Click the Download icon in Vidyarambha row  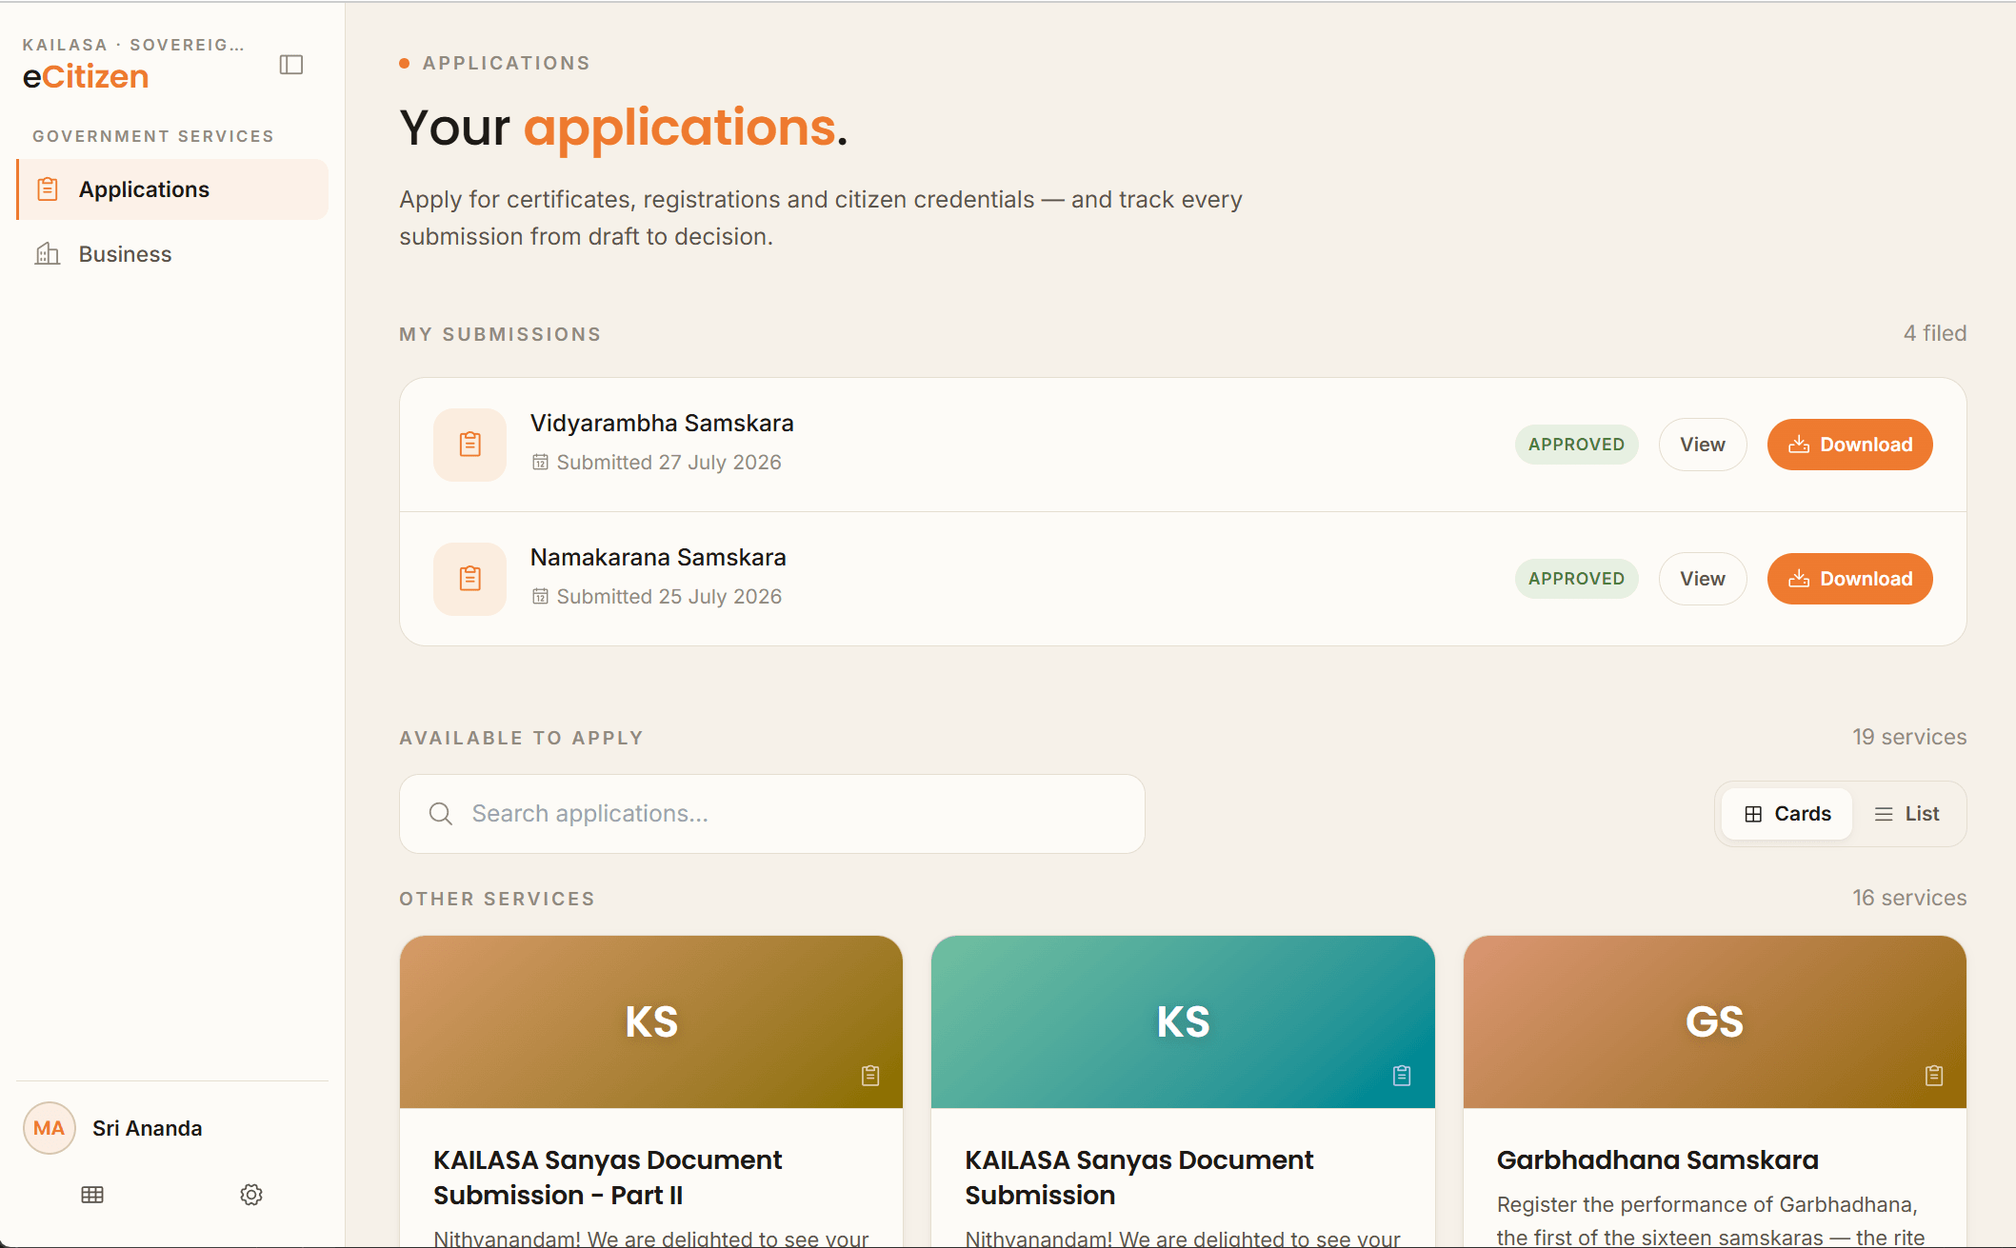(1799, 445)
